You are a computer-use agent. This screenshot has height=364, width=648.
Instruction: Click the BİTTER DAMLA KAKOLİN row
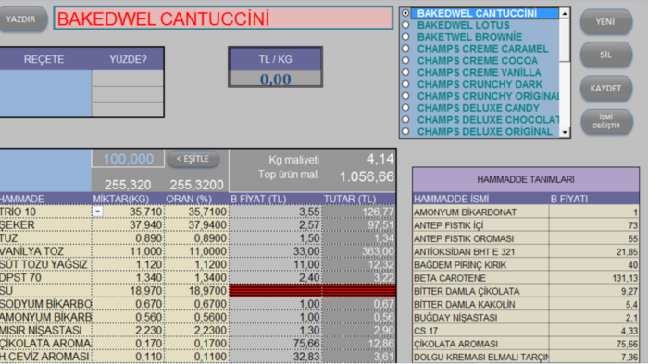click(x=526, y=305)
